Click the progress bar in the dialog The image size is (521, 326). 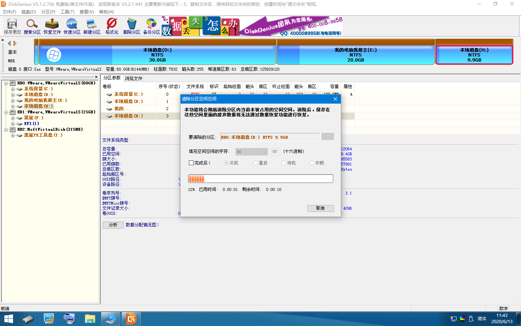coord(260,179)
